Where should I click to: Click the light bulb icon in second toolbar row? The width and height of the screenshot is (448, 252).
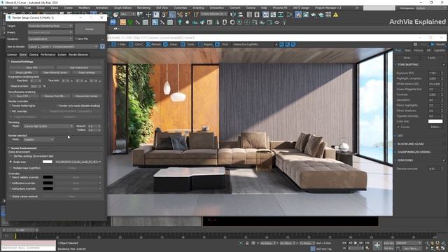coord(285,22)
